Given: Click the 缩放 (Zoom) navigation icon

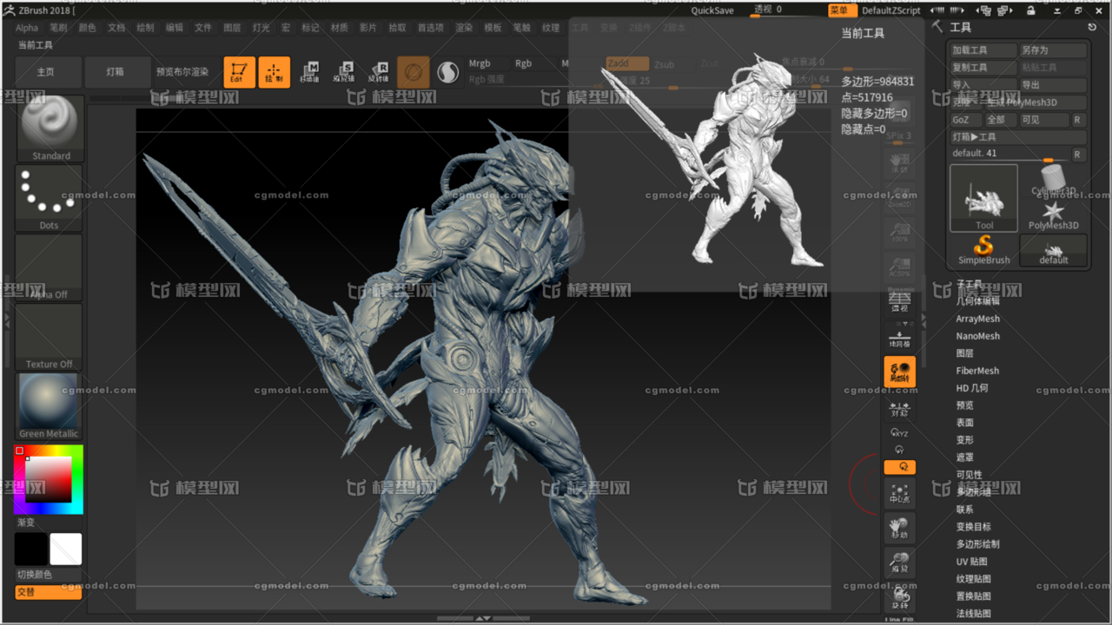Looking at the screenshot, I should click(899, 562).
